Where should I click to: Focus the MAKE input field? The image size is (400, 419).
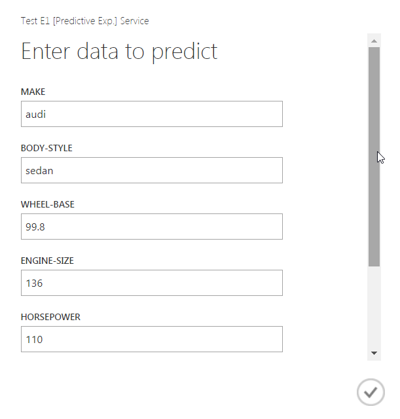coord(151,114)
